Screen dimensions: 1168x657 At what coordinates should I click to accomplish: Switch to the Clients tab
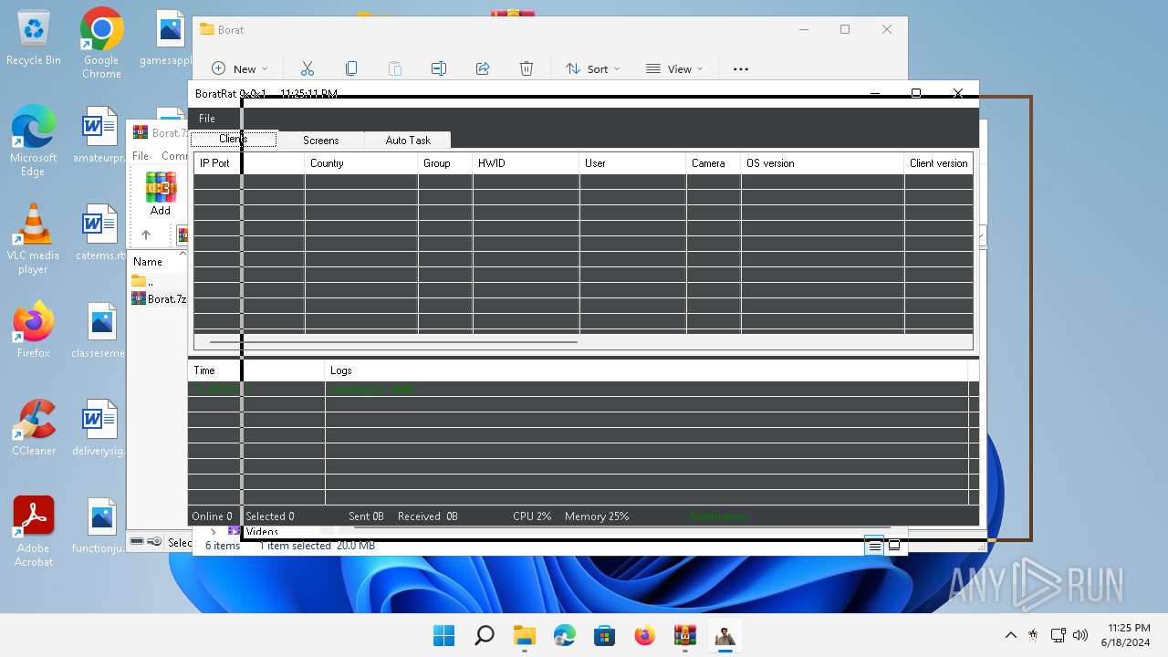pos(234,140)
